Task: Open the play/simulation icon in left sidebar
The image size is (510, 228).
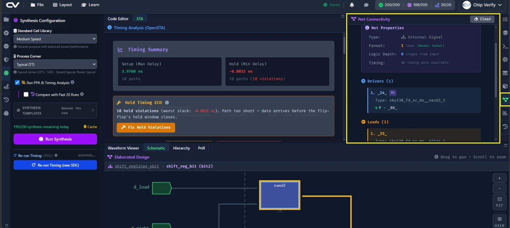Action: (6, 33)
